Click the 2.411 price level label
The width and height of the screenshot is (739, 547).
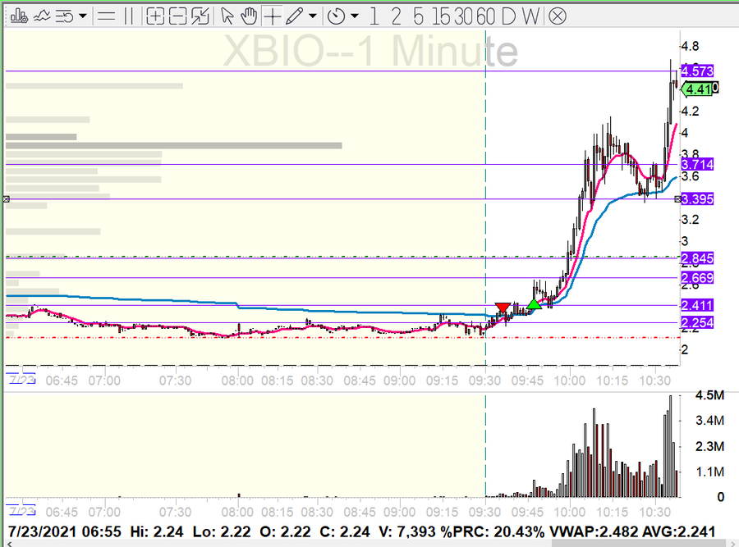click(x=697, y=305)
